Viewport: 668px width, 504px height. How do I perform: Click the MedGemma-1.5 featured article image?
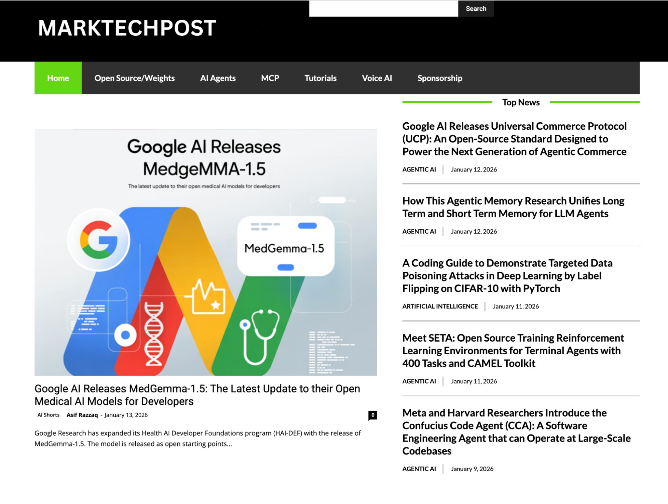point(206,252)
